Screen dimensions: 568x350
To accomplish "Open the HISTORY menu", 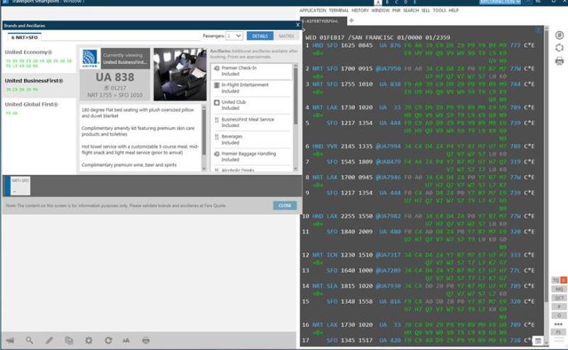I will 360,11.
